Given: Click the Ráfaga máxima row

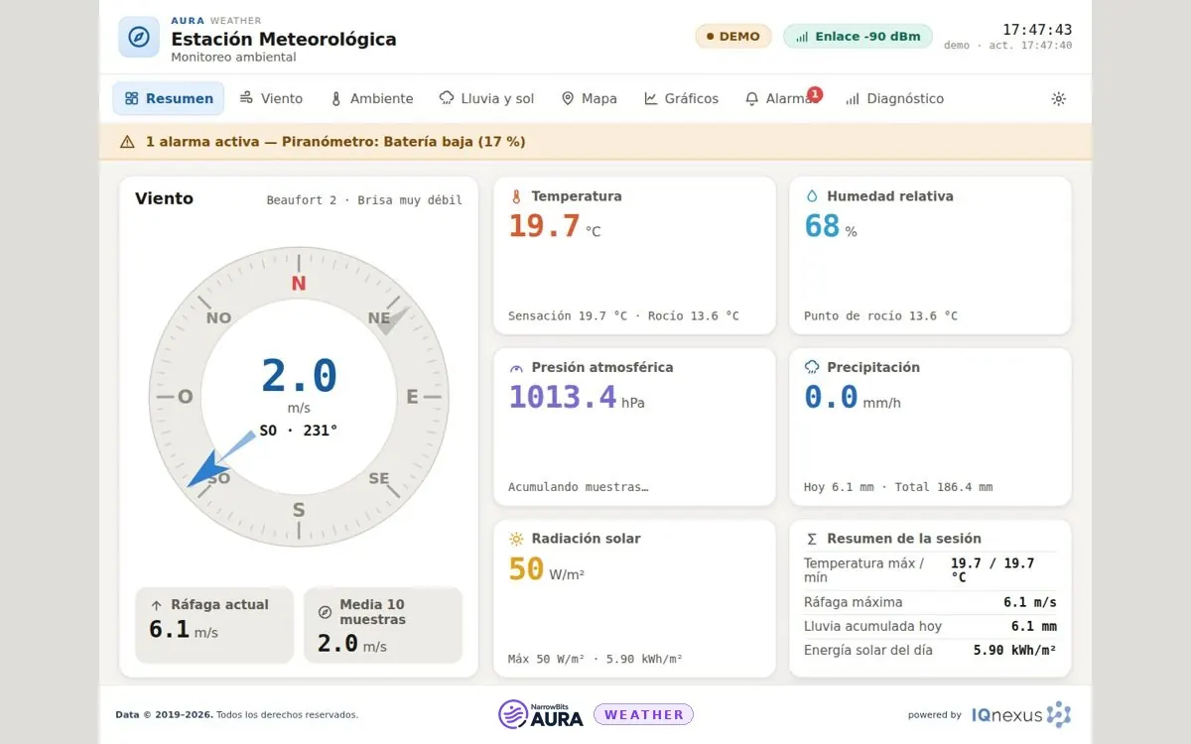Looking at the screenshot, I should click(x=930, y=602).
